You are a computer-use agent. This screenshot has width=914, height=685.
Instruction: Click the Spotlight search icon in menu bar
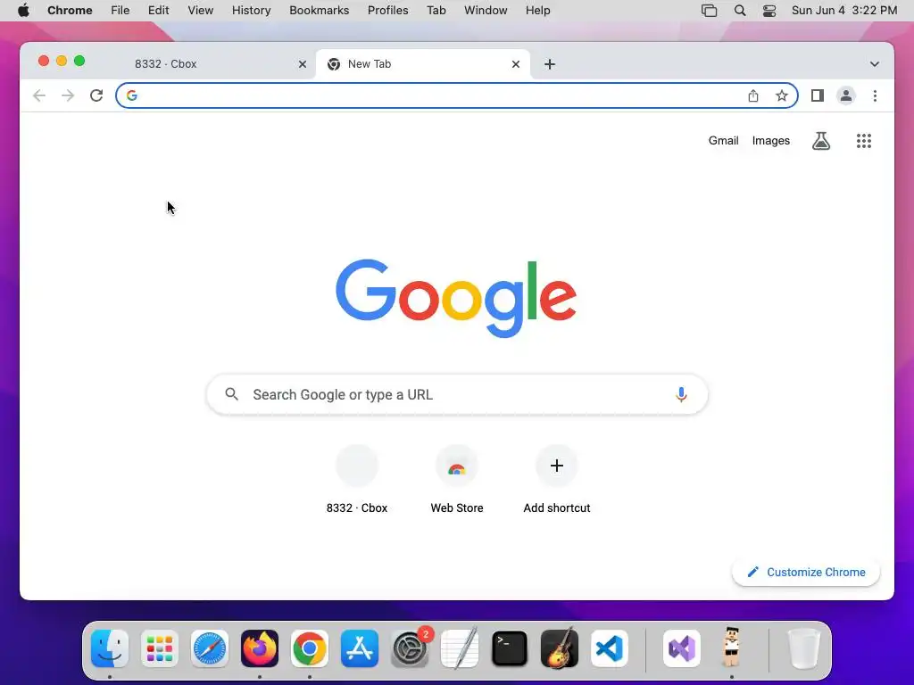coord(740,11)
